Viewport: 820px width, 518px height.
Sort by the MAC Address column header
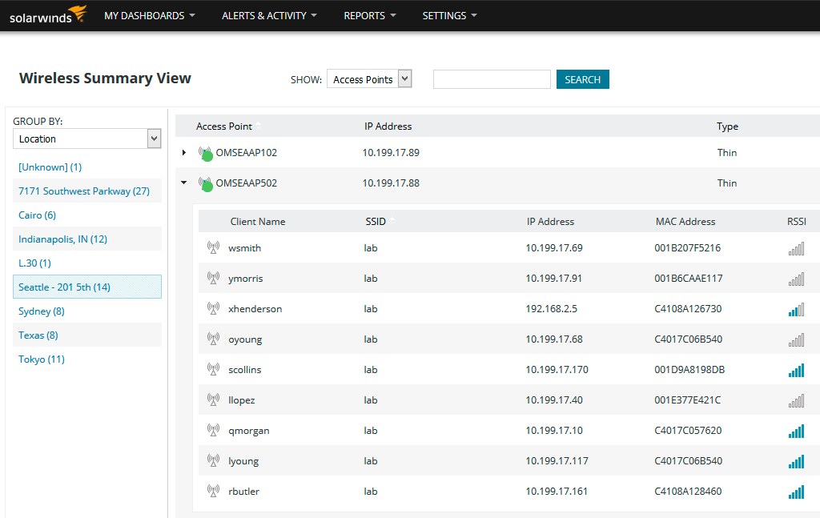[x=685, y=221]
